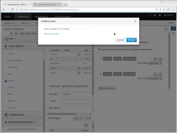Open curriculumCourseSolverConfig item
Screen dimensions: 177x133
pos(22,129)
